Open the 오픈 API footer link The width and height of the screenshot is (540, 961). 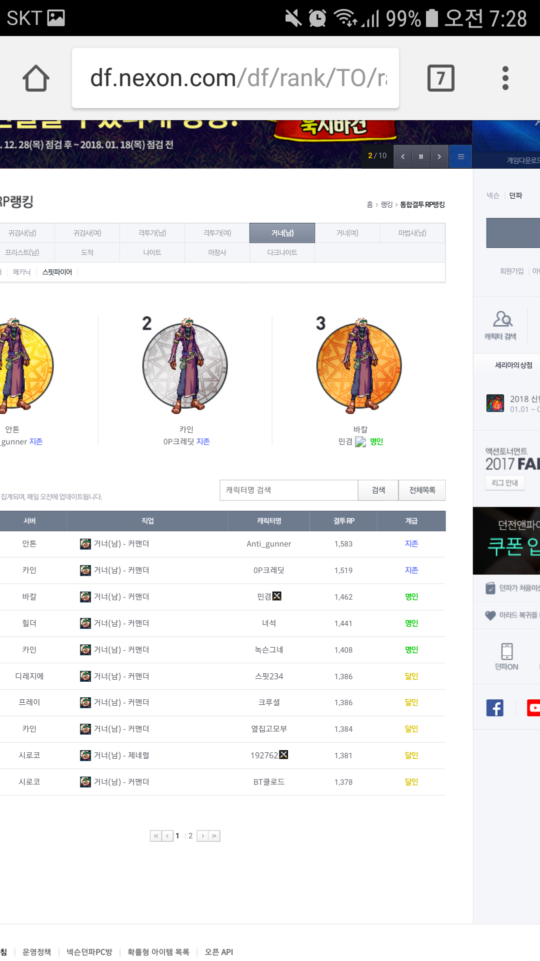pyautogui.click(x=218, y=951)
